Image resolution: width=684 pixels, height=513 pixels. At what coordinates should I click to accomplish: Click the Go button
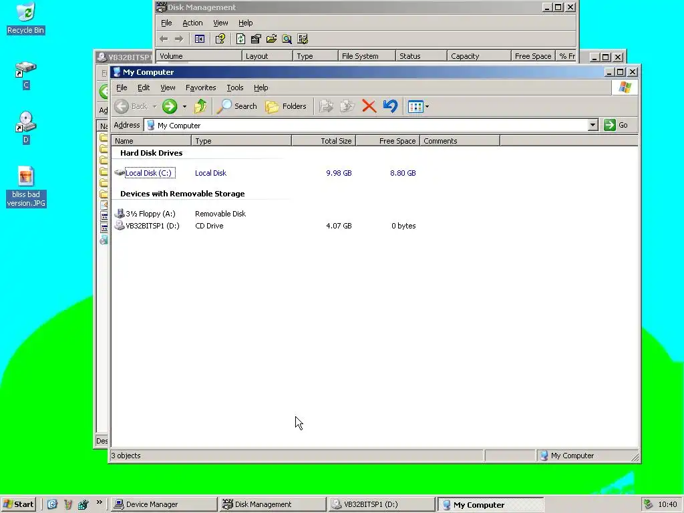pyautogui.click(x=616, y=125)
